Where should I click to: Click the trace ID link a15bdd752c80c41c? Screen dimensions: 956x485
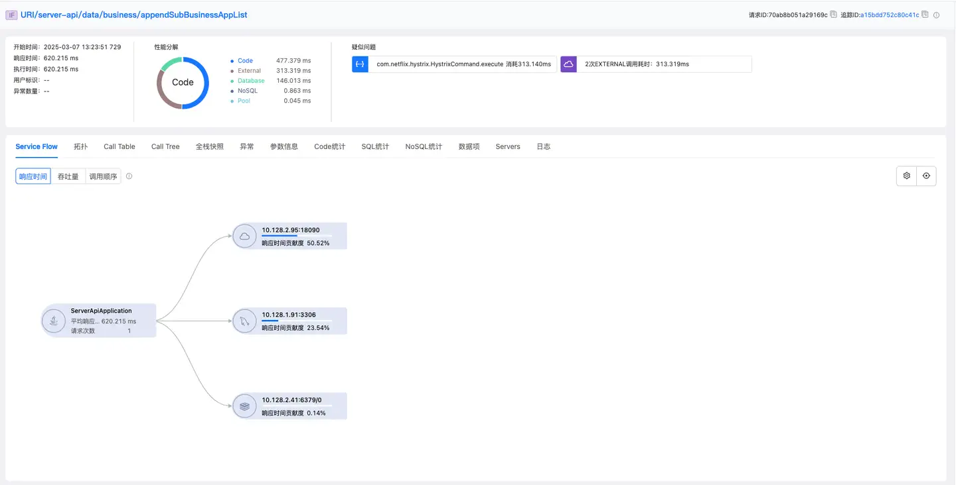890,15
